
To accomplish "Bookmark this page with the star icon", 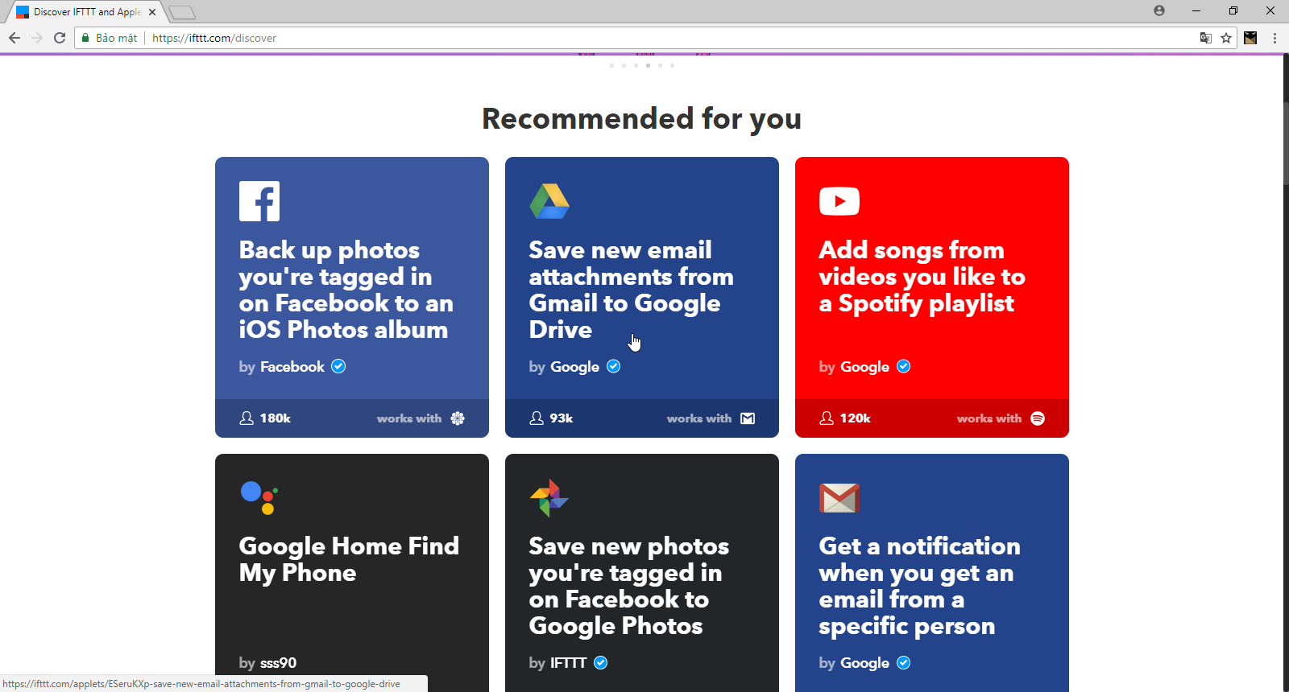I will pyautogui.click(x=1226, y=38).
